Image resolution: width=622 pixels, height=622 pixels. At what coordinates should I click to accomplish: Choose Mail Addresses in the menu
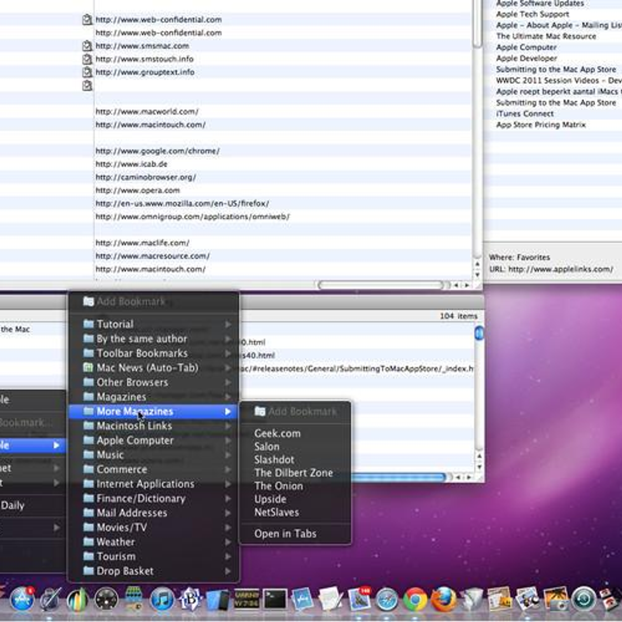(x=153, y=513)
